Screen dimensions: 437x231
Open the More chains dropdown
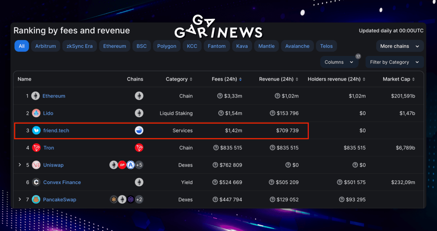coord(400,46)
